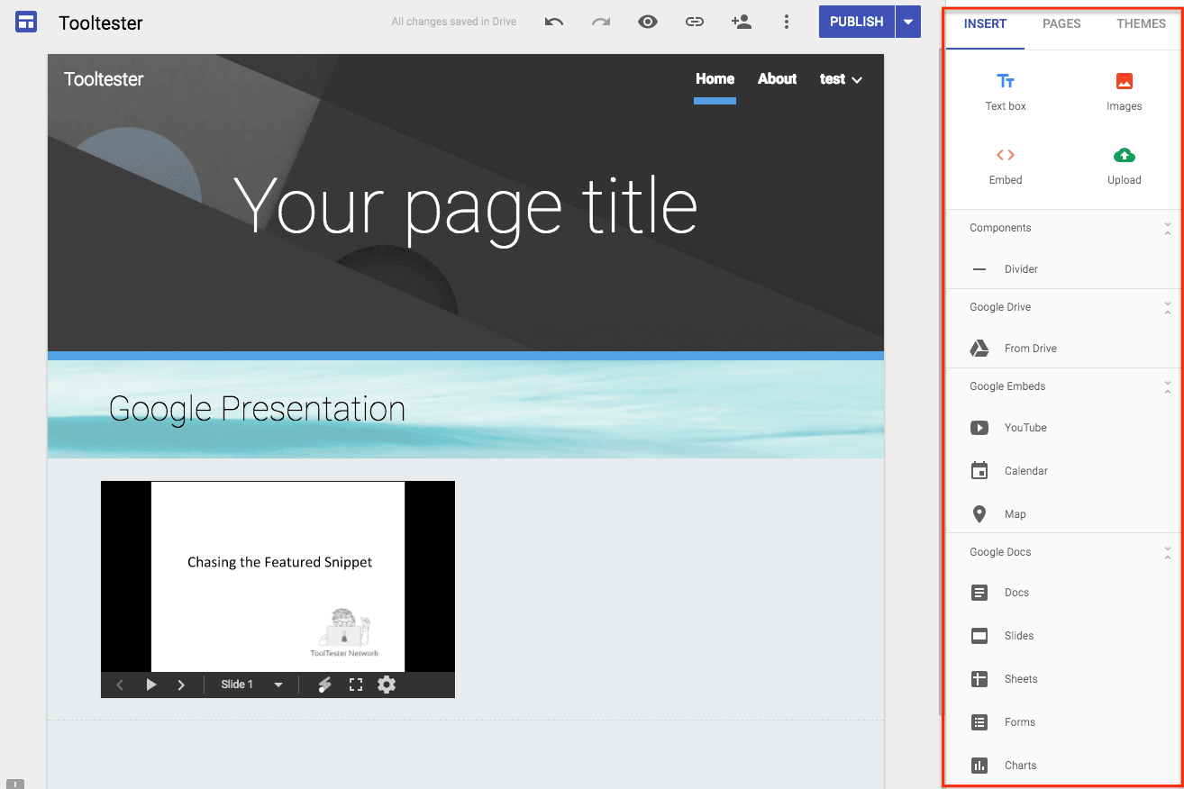Screen dimensions: 1184x789
Task: Click the "All changes saved in Drive" status
Action: (x=454, y=23)
